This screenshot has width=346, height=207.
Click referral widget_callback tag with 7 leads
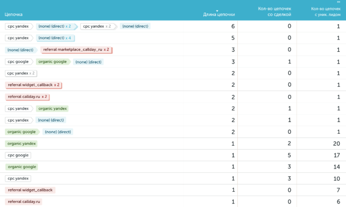tap(30, 190)
